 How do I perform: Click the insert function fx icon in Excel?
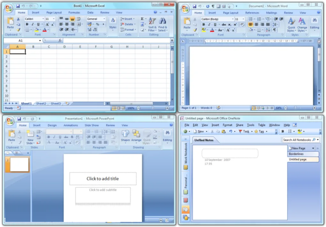tap(60, 41)
